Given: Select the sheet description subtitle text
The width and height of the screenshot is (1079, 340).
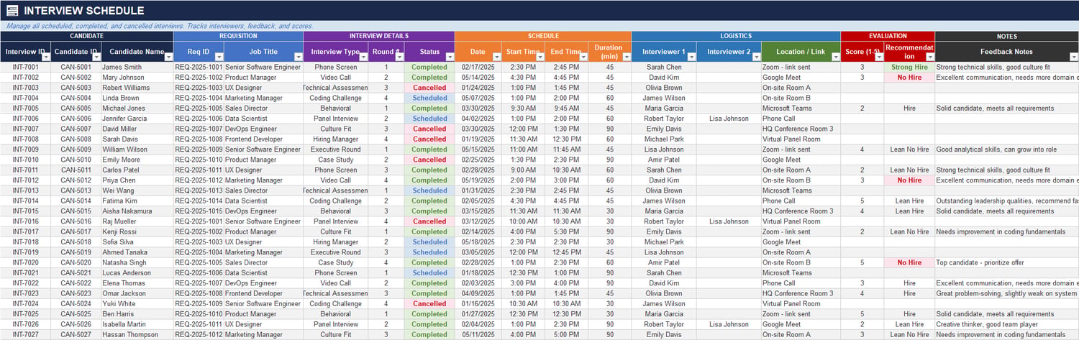Looking at the screenshot, I should [160, 26].
